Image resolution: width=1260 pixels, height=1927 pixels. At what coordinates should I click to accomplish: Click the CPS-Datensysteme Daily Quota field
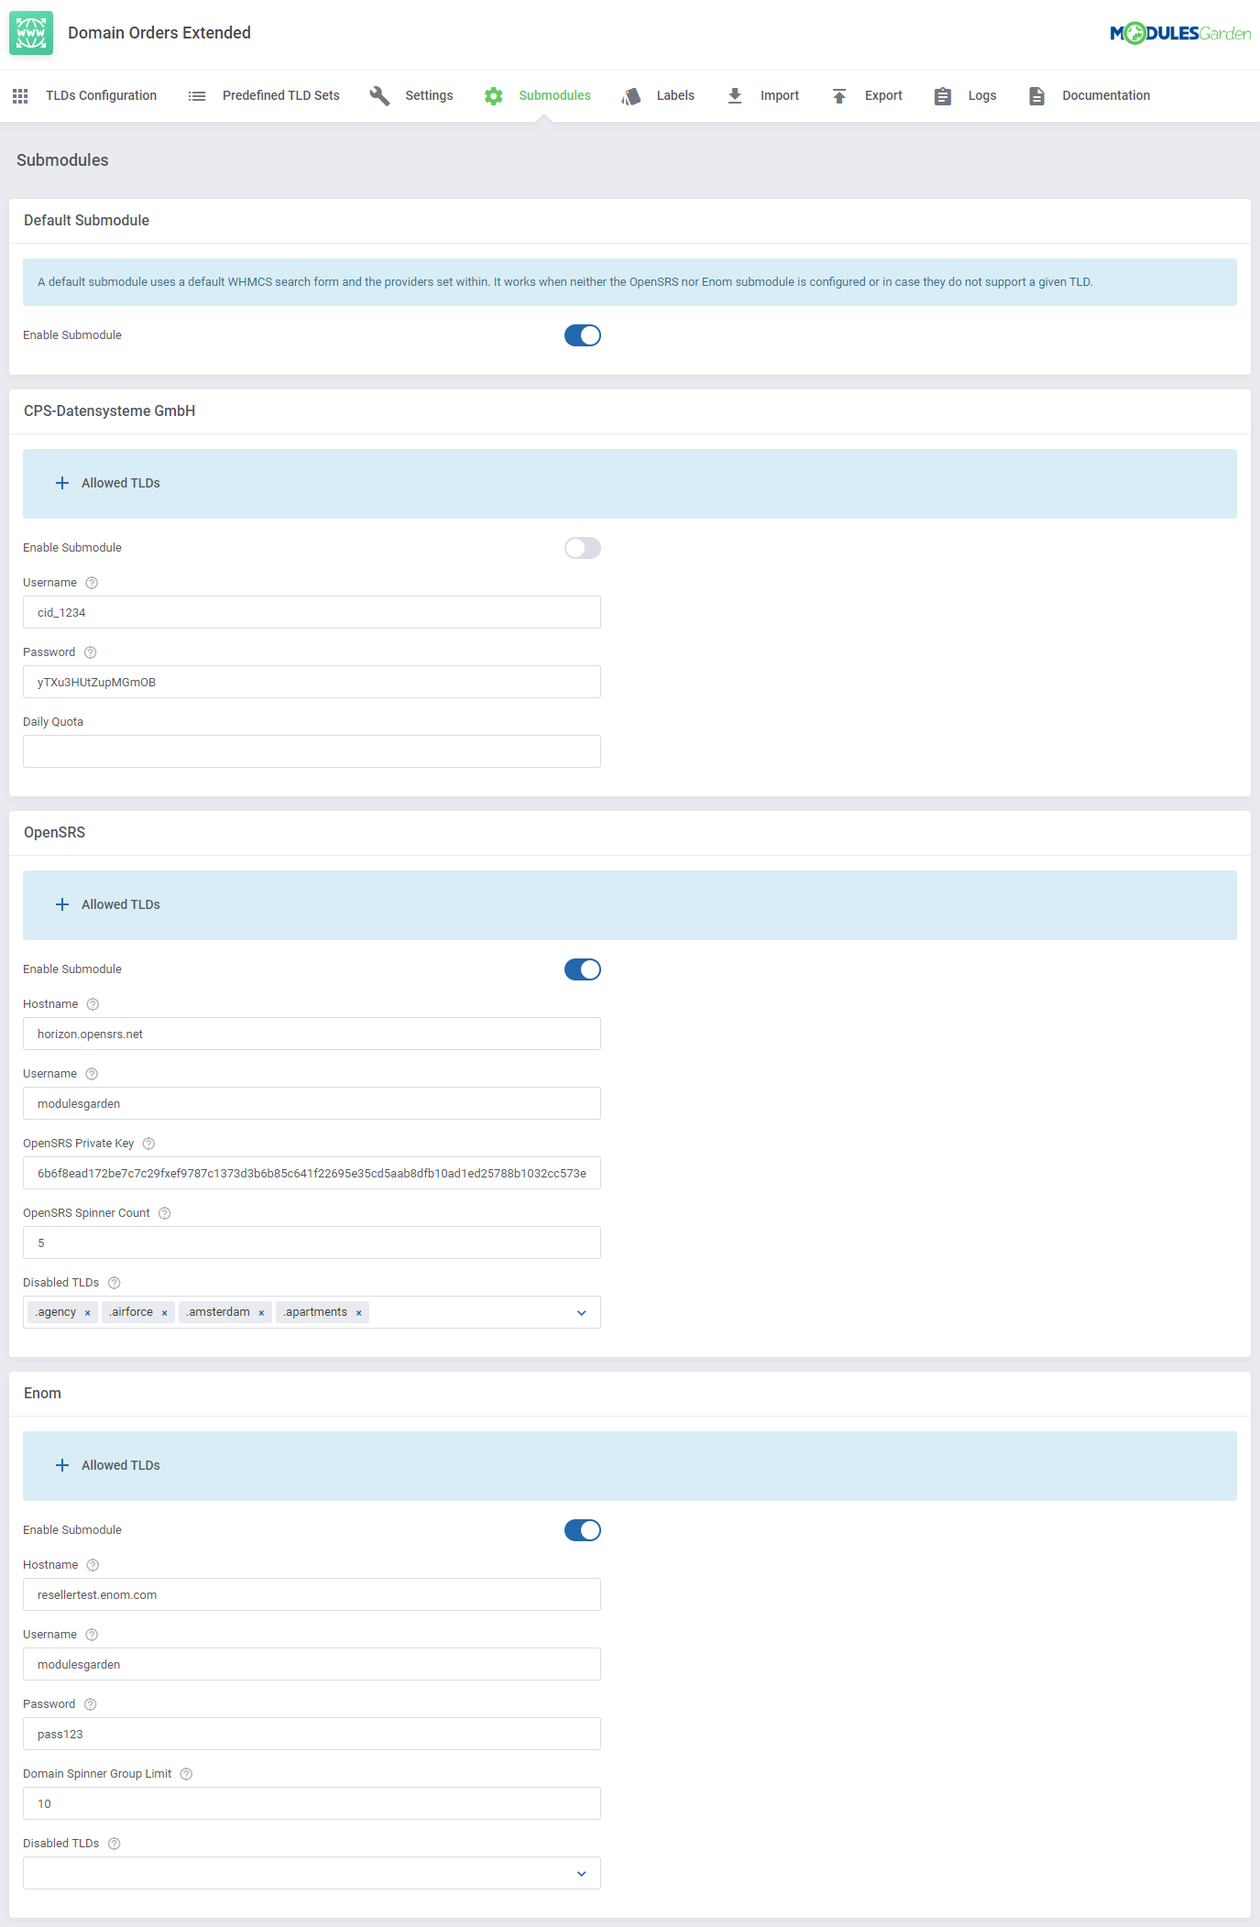(312, 751)
